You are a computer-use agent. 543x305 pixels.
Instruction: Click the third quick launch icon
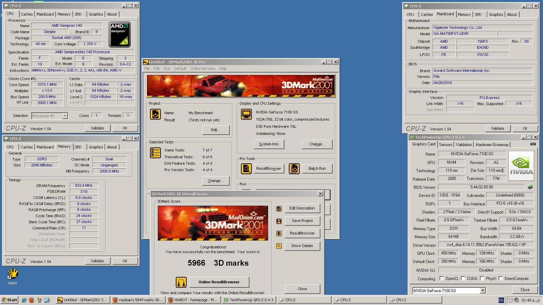[x=39, y=300]
